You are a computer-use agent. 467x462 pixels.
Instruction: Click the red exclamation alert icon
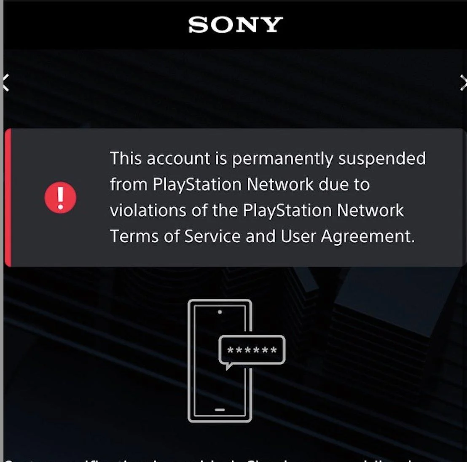pos(60,198)
